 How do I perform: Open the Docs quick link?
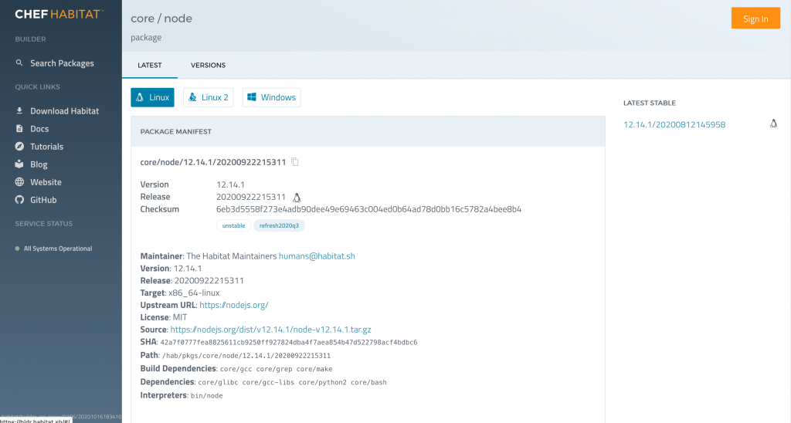pos(39,129)
